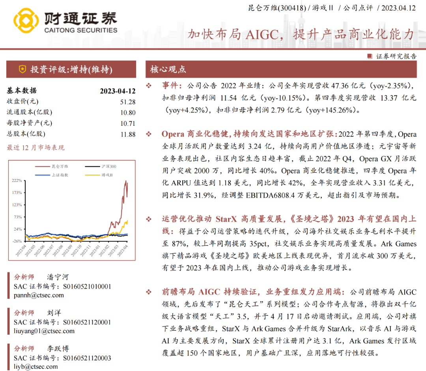The width and height of the screenshot is (426, 371).
Task: Click the red price spike peak in chart
Action: [126, 181]
